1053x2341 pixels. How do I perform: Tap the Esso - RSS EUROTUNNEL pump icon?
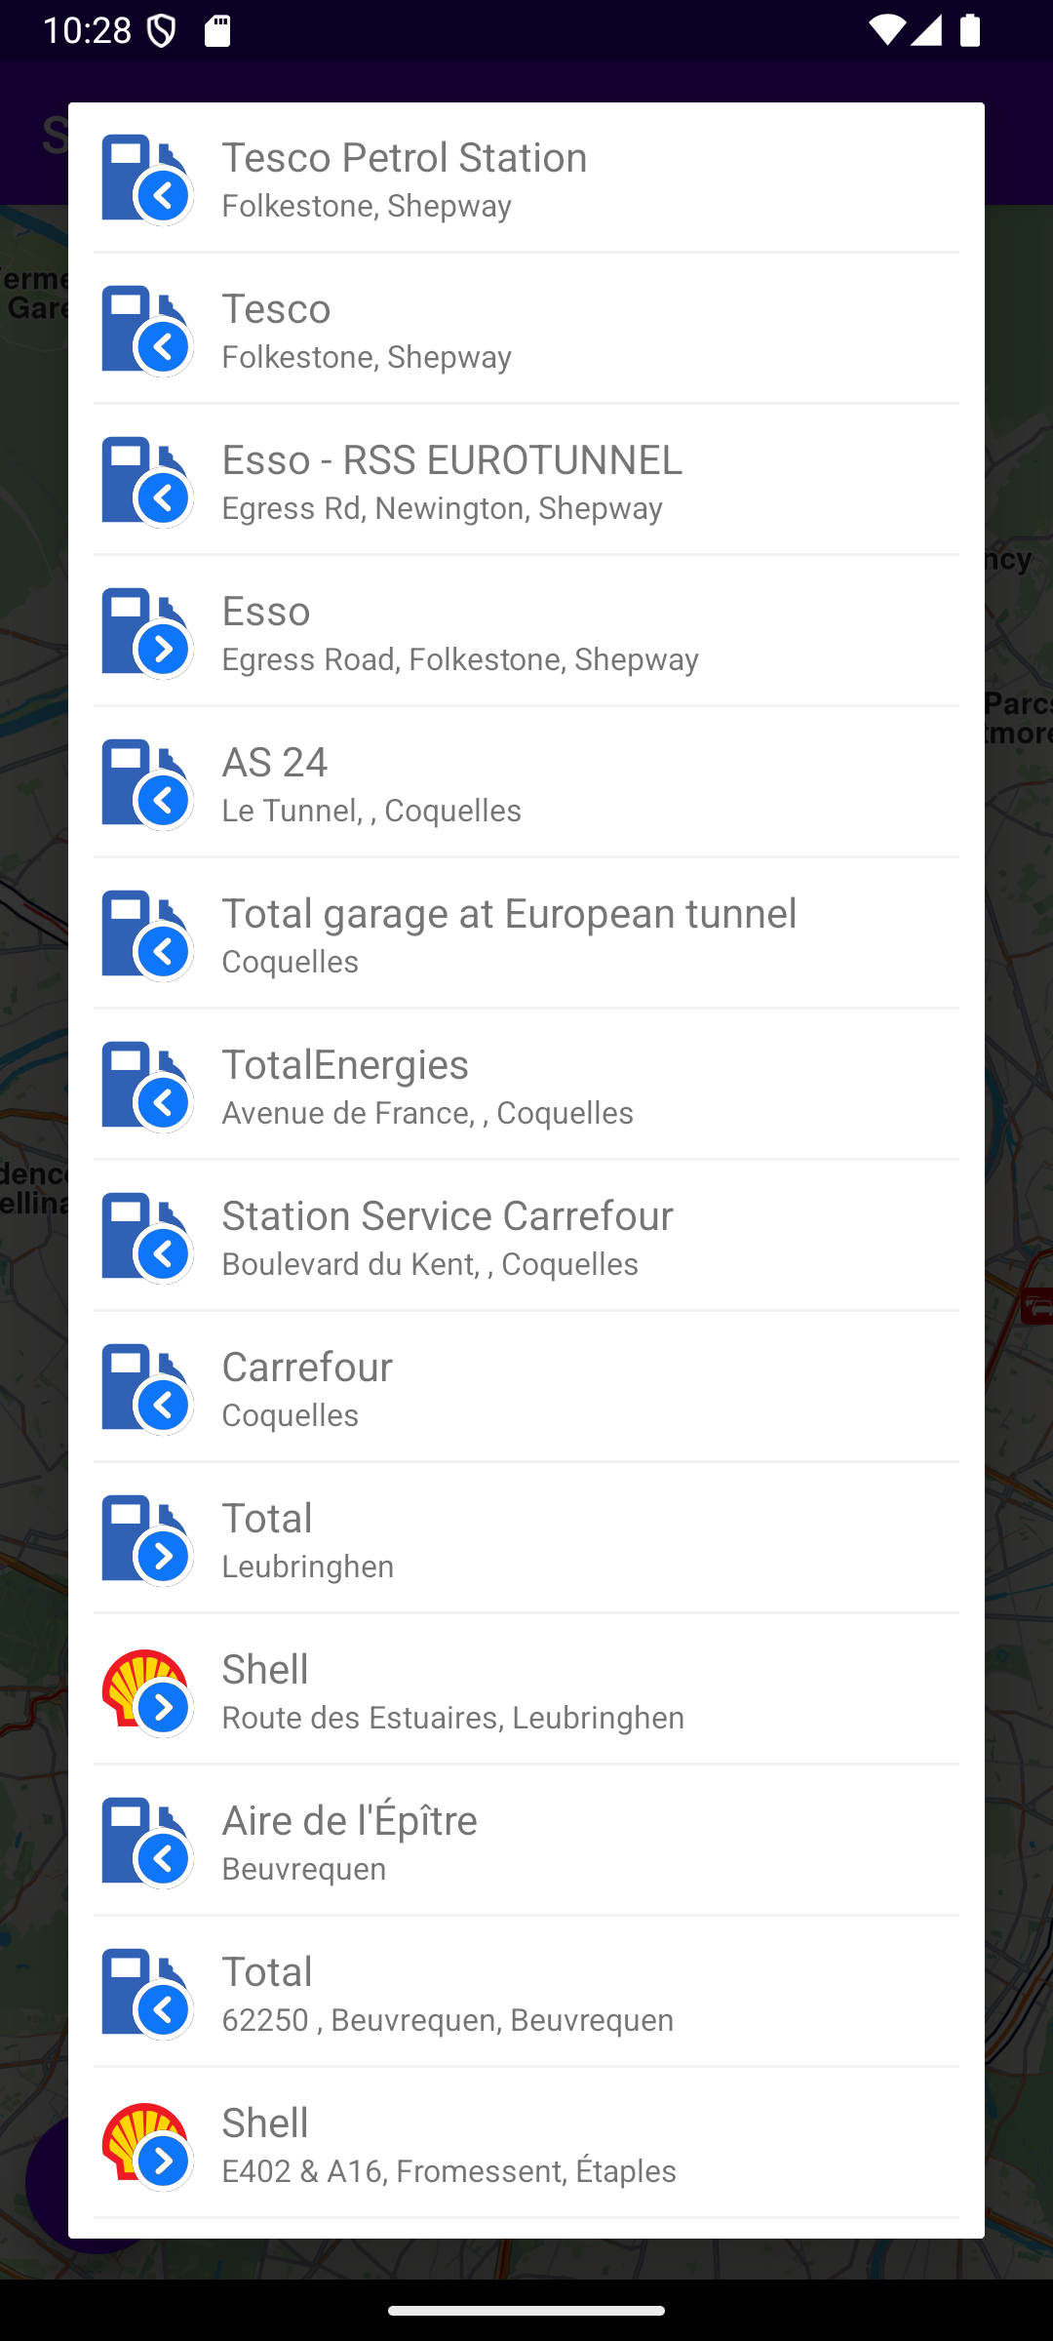coord(144,481)
